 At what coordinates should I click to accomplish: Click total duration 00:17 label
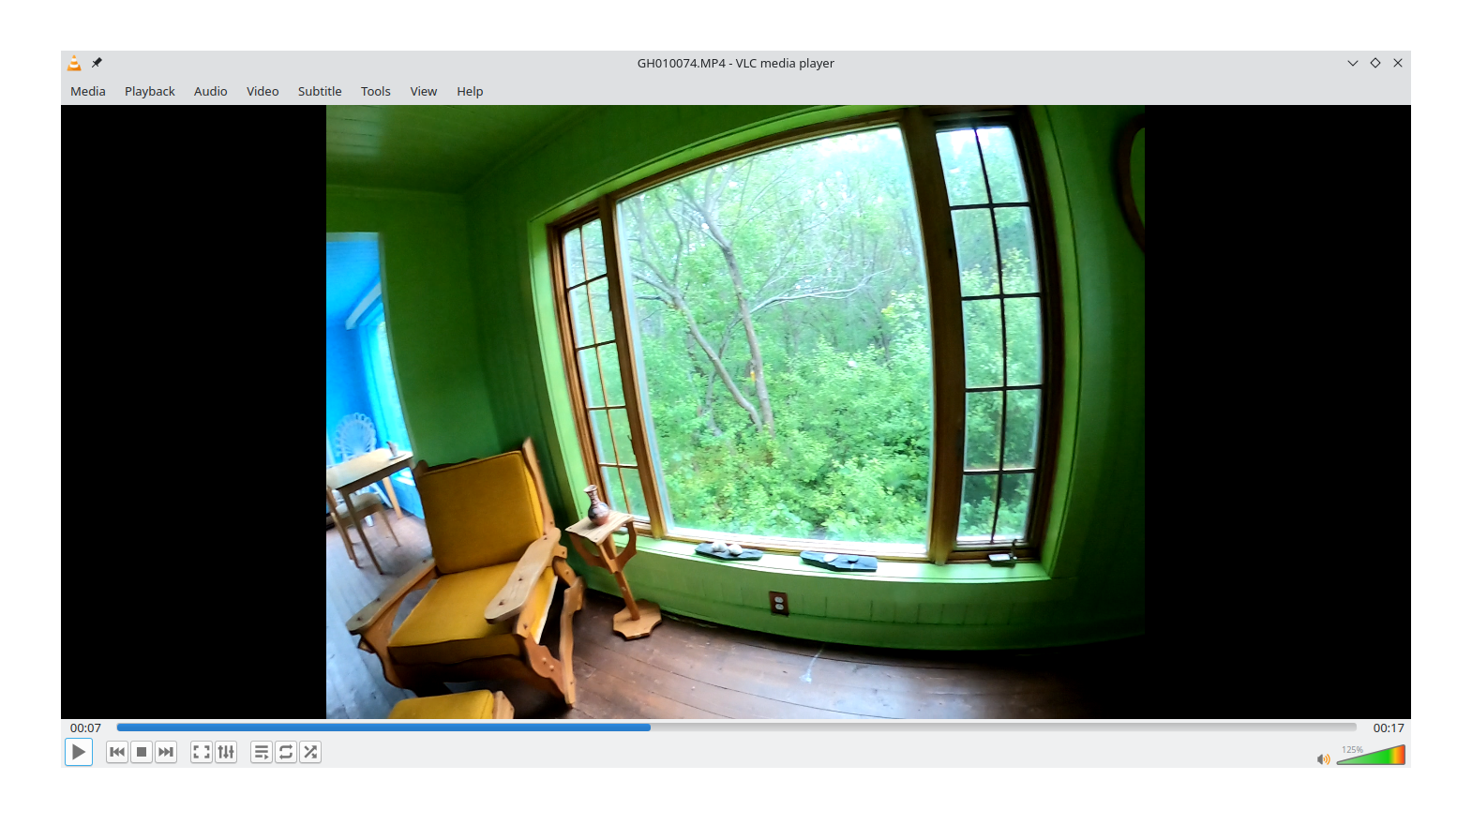[x=1389, y=727]
